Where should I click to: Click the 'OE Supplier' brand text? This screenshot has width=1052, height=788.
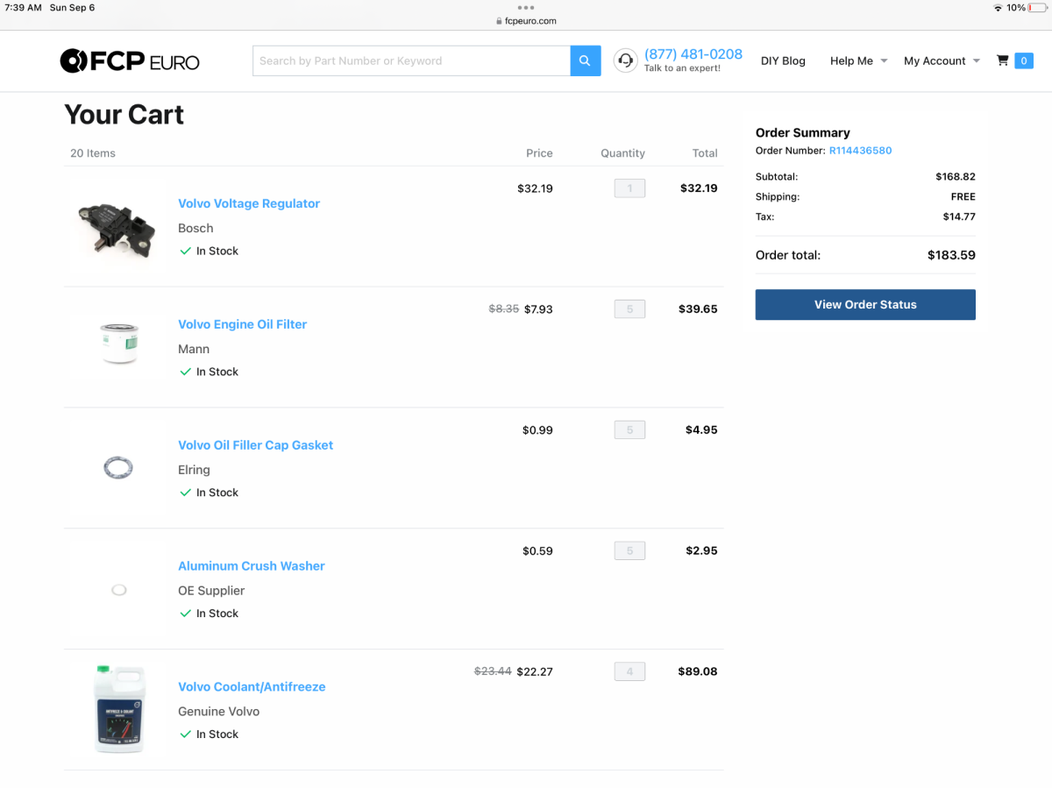click(x=211, y=591)
